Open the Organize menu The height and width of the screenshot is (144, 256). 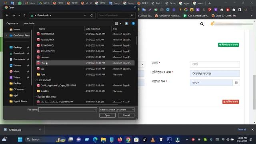click(12, 24)
